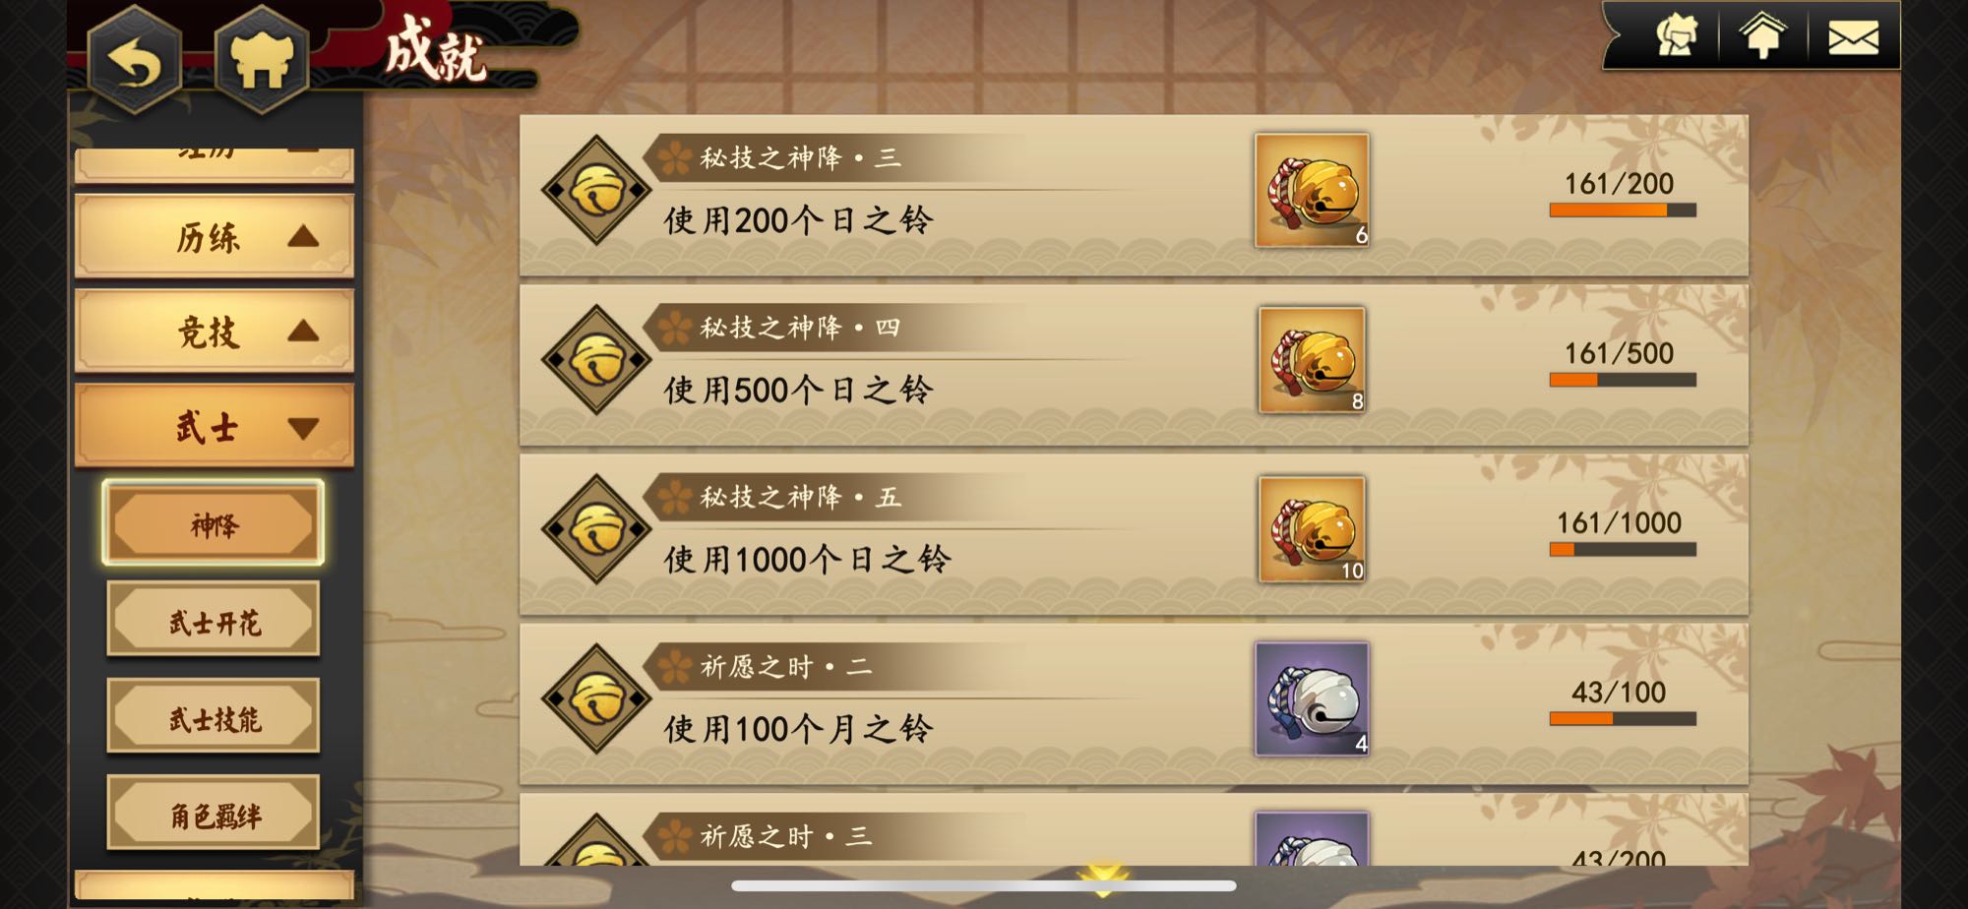Expand the 竞技 category
This screenshot has width=1968, height=909.
tap(215, 332)
